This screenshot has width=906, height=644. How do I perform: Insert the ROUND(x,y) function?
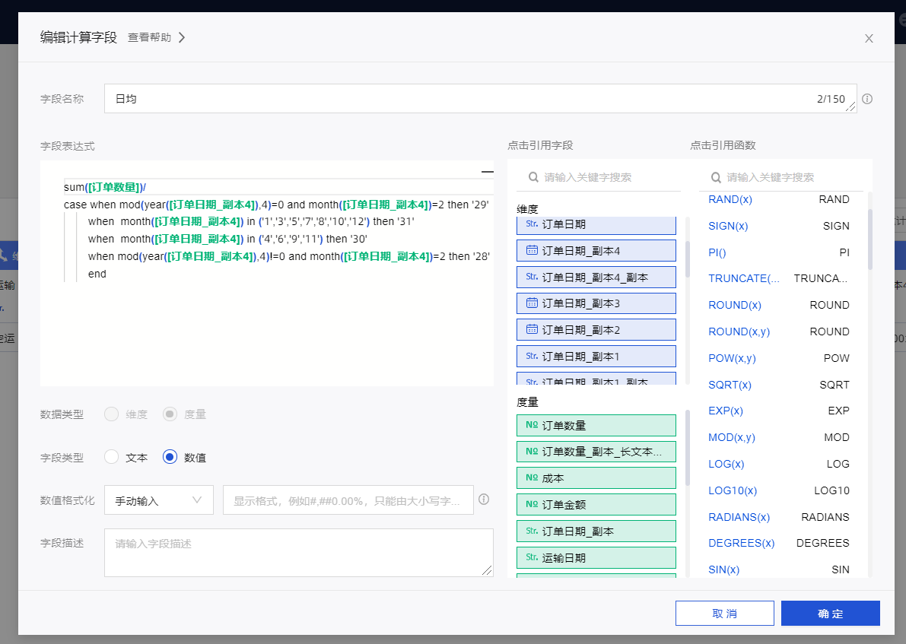739,332
